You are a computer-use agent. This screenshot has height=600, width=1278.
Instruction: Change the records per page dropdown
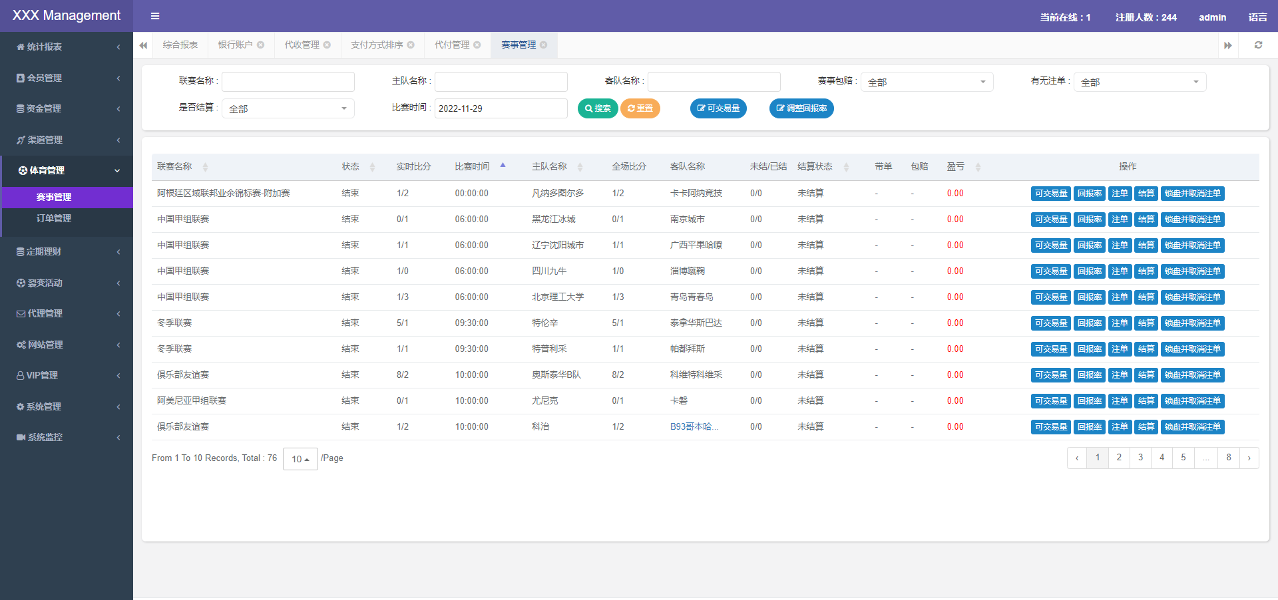click(300, 459)
